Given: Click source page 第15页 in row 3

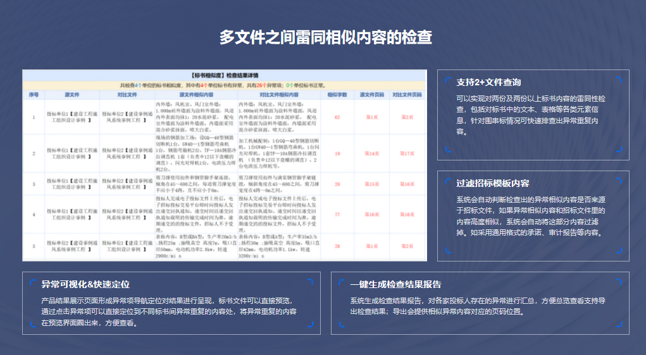Looking at the screenshot, I should click(x=372, y=184).
